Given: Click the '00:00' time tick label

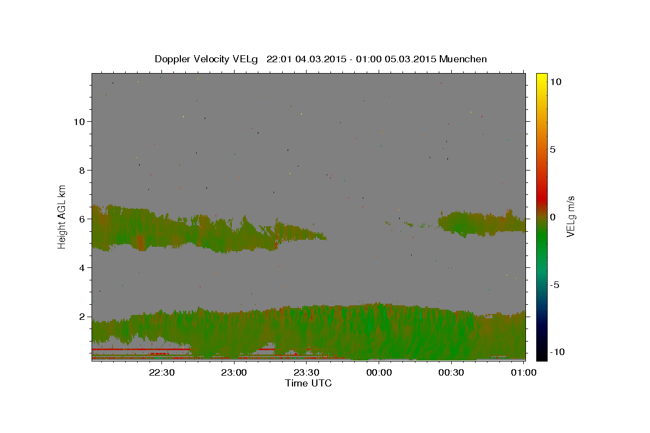Looking at the screenshot, I should pos(379,373).
